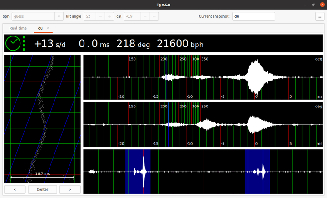Click the cal value field -0.9
The width and height of the screenshot is (327, 198).
(x=133, y=16)
